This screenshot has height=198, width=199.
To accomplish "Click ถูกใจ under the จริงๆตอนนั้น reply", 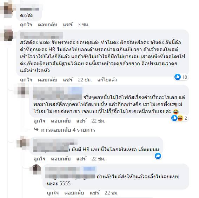I will [39, 121].
